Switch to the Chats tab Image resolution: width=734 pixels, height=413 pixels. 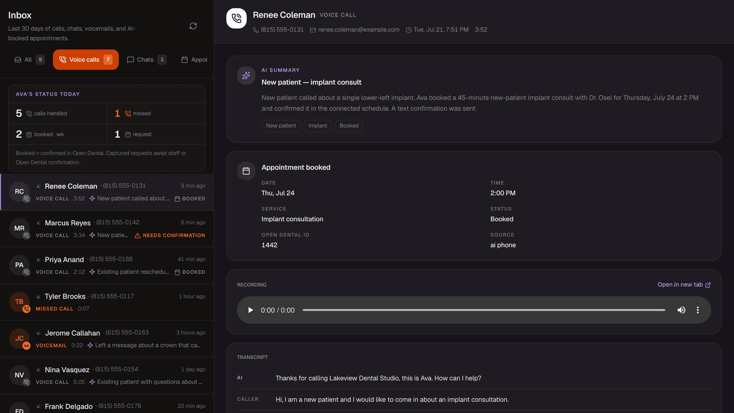146,60
